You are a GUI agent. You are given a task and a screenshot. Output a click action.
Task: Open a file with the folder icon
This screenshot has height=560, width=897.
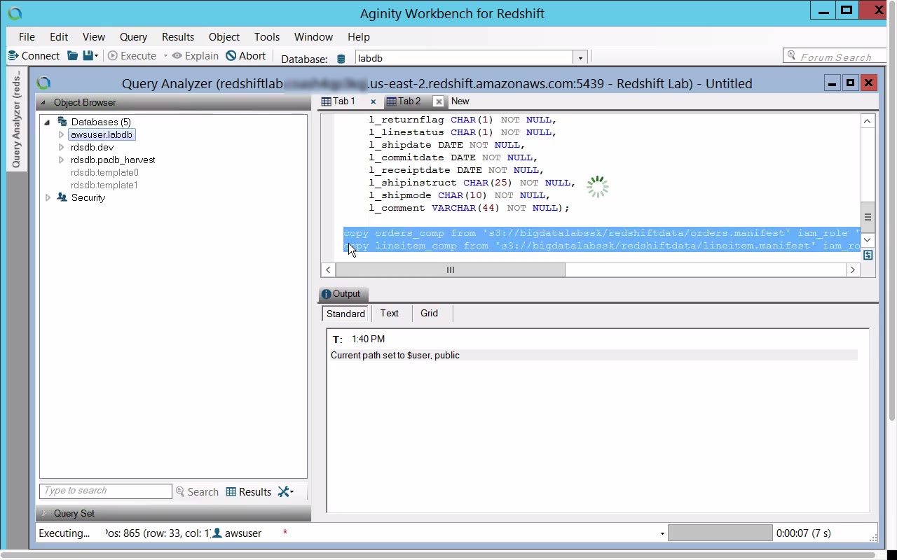[x=72, y=56]
